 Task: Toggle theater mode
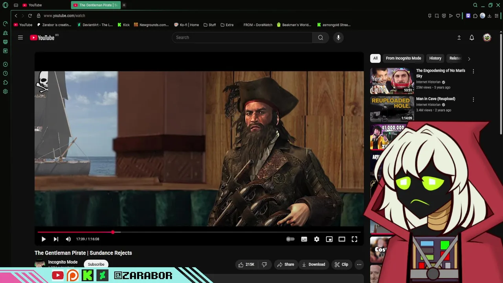tap(342, 239)
